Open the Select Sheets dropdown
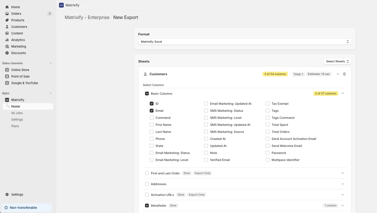 coord(337,61)
